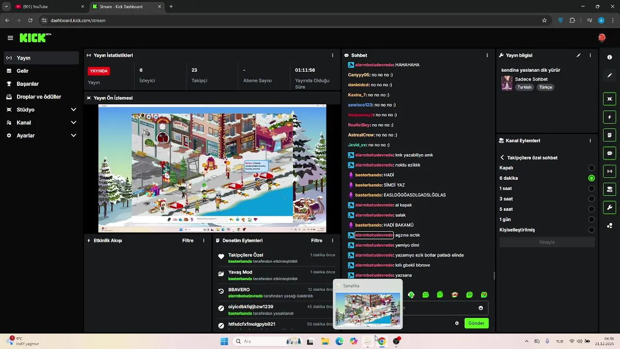
Task: Open the hamburger menu beside Kick logo
Action: pos(10,38)
